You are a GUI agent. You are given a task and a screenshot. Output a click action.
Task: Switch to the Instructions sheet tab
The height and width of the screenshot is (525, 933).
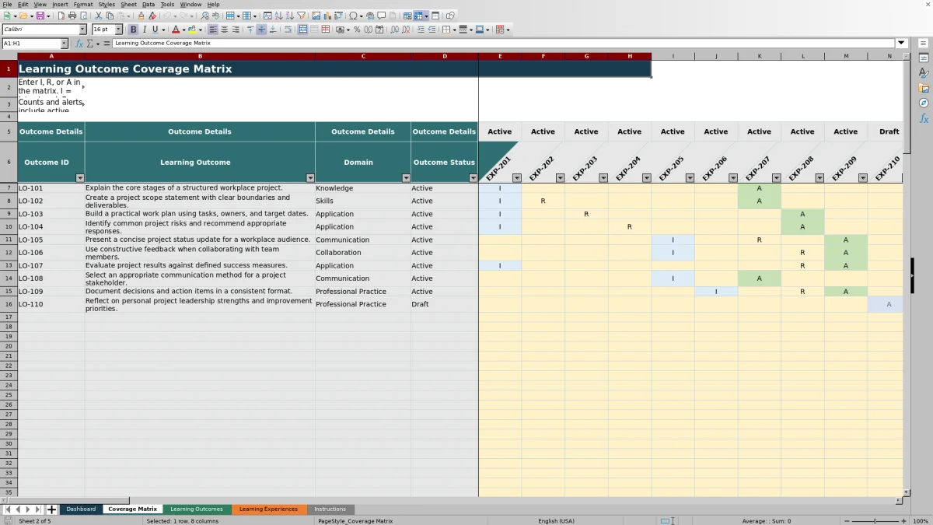[330, 509]
